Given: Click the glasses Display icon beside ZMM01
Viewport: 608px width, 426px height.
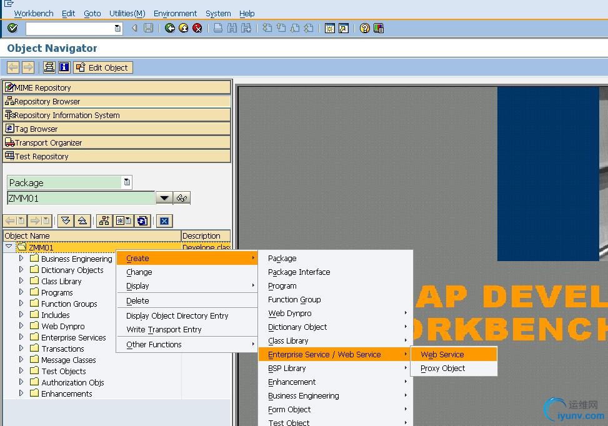Looking at the screenshot, I should click(x=181, y=198).
